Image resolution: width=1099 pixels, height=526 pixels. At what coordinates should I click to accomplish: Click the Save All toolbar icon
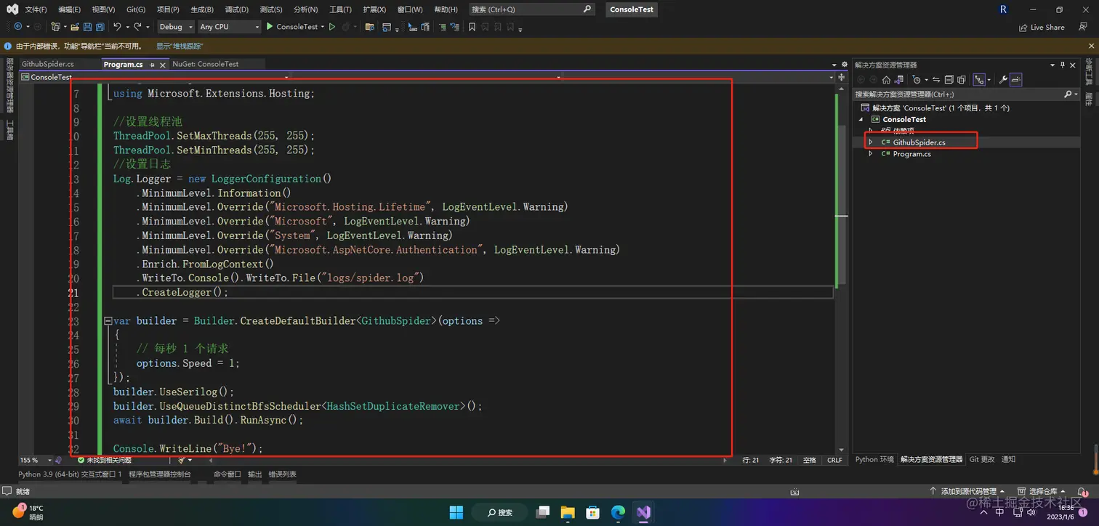pos(100,27)
